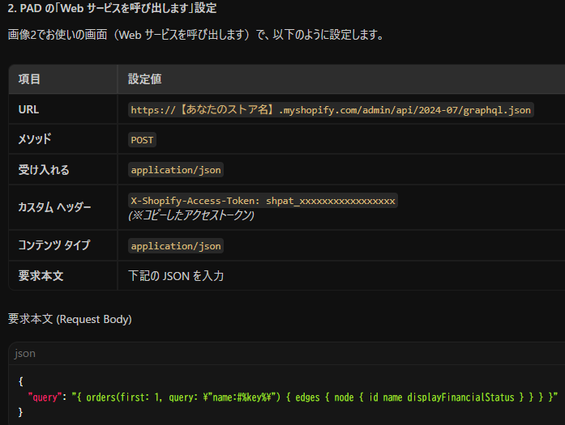This screenshot has width=565, height=425.
Task: Click the '受け入れる' row label
Action: [x=44, y=169]
